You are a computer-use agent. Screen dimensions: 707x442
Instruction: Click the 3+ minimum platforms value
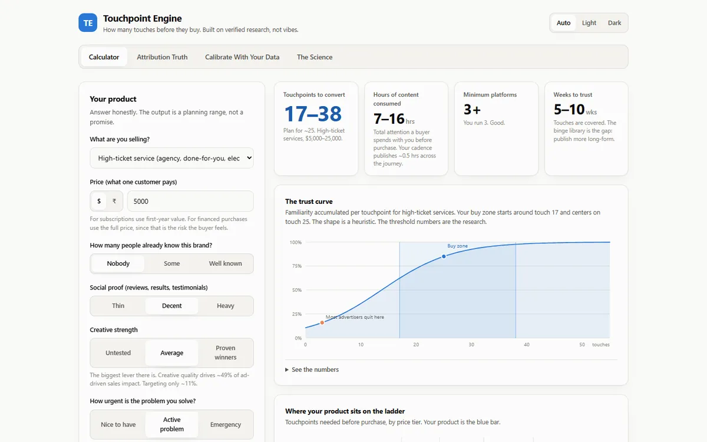[472, 110]
